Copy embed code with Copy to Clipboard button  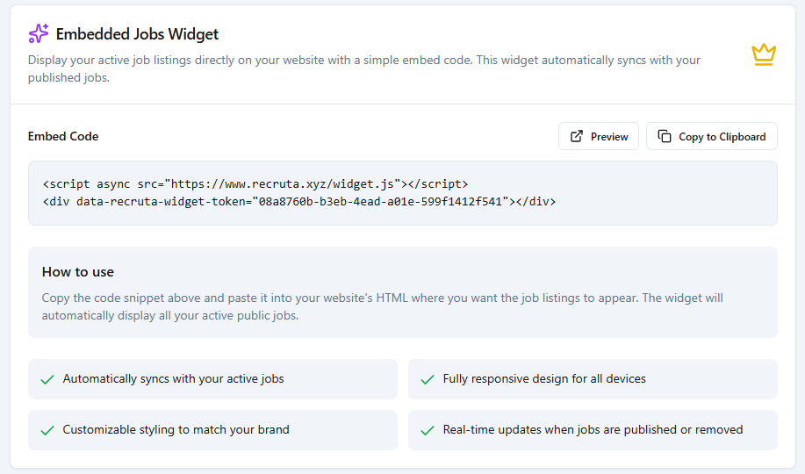[x=712, y=136]
